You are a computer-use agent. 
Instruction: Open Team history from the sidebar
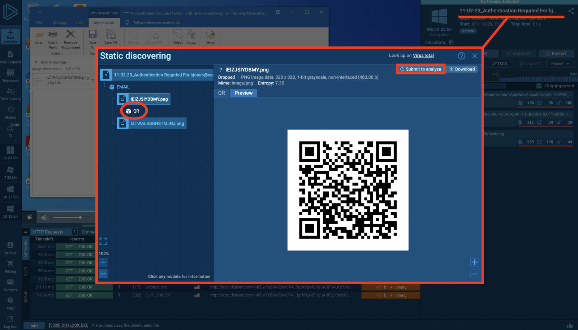(x=10, y=93)
